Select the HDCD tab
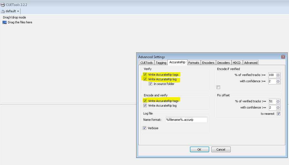 (x=237, y=63)
